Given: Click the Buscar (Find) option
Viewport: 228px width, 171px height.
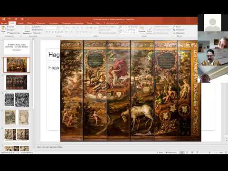Looking at the screenshot, I should point(177,27).
